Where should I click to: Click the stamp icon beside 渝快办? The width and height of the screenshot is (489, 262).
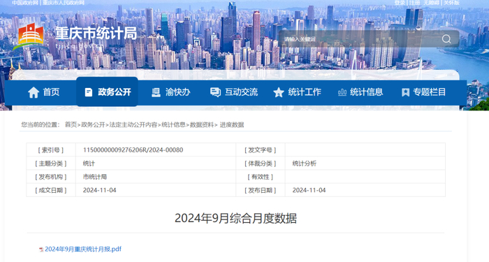156,92
